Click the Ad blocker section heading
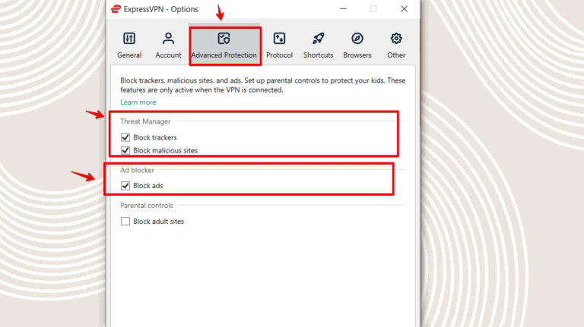This screenshot has height=327, width=584. (x=137, y=170)
